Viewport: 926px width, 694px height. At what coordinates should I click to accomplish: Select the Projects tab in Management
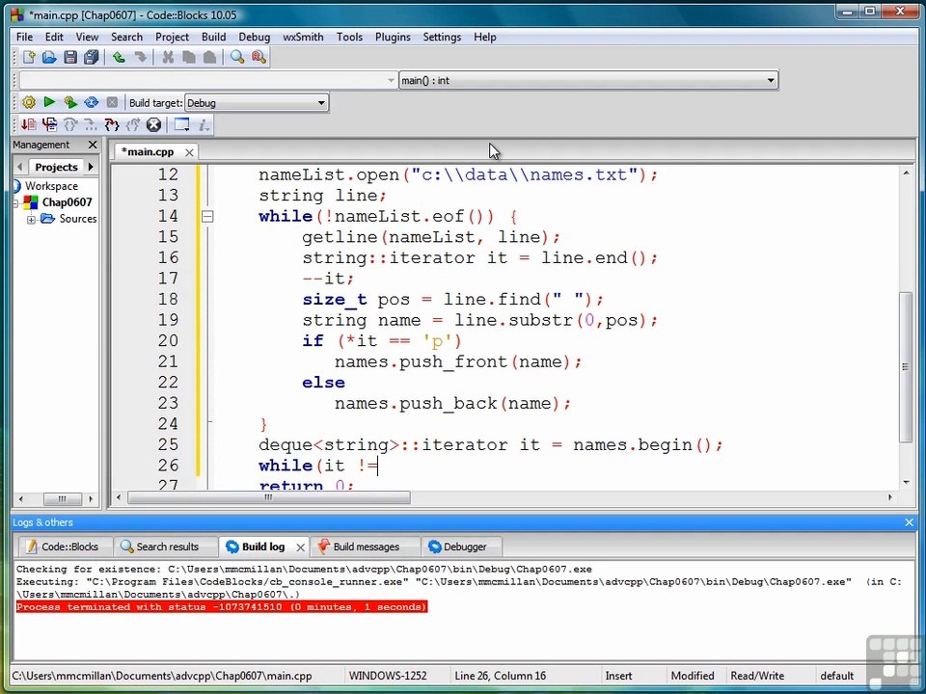click(x=56, y=167)
